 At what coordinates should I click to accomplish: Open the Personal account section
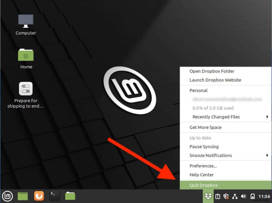[198, 90]
